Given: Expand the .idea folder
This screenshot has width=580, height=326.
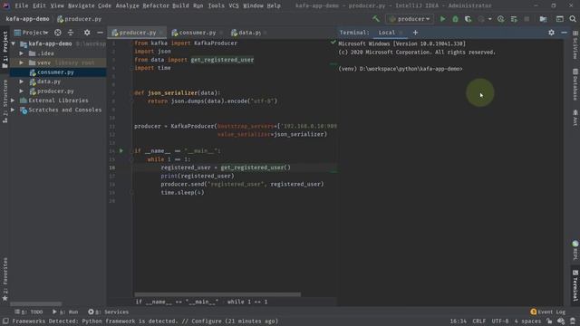Looking at the screenshot, I should pyautogui.click(x=22, y=53).
